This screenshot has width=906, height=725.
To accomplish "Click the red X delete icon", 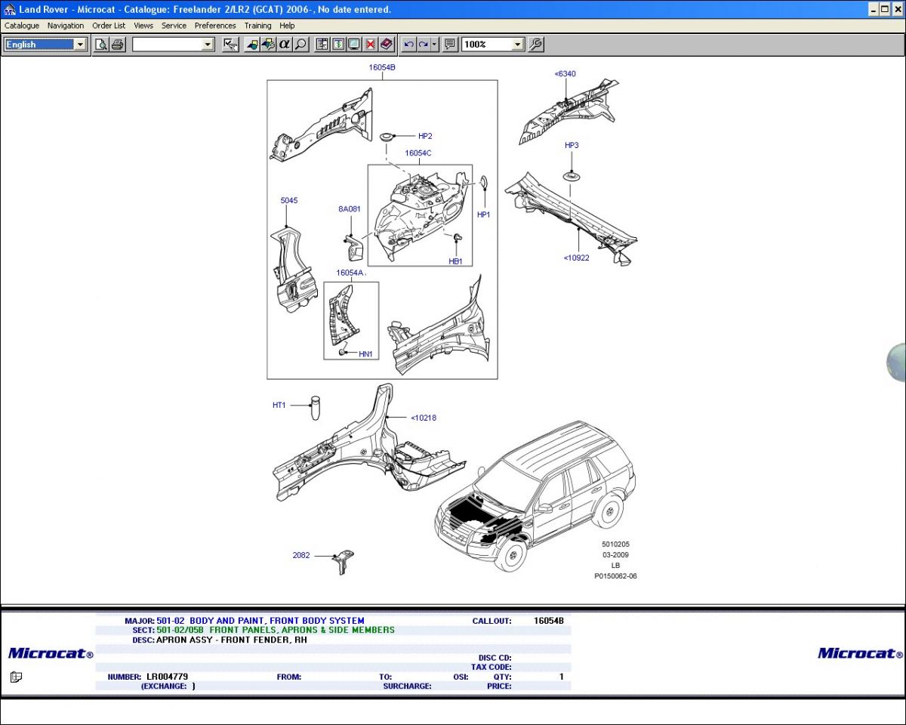I will (370, 45).
